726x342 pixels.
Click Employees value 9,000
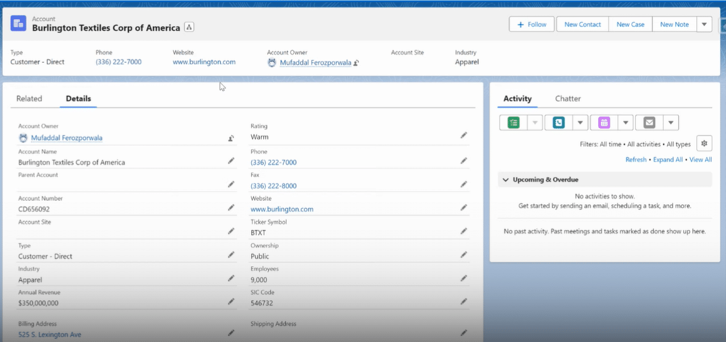point(259,280)
